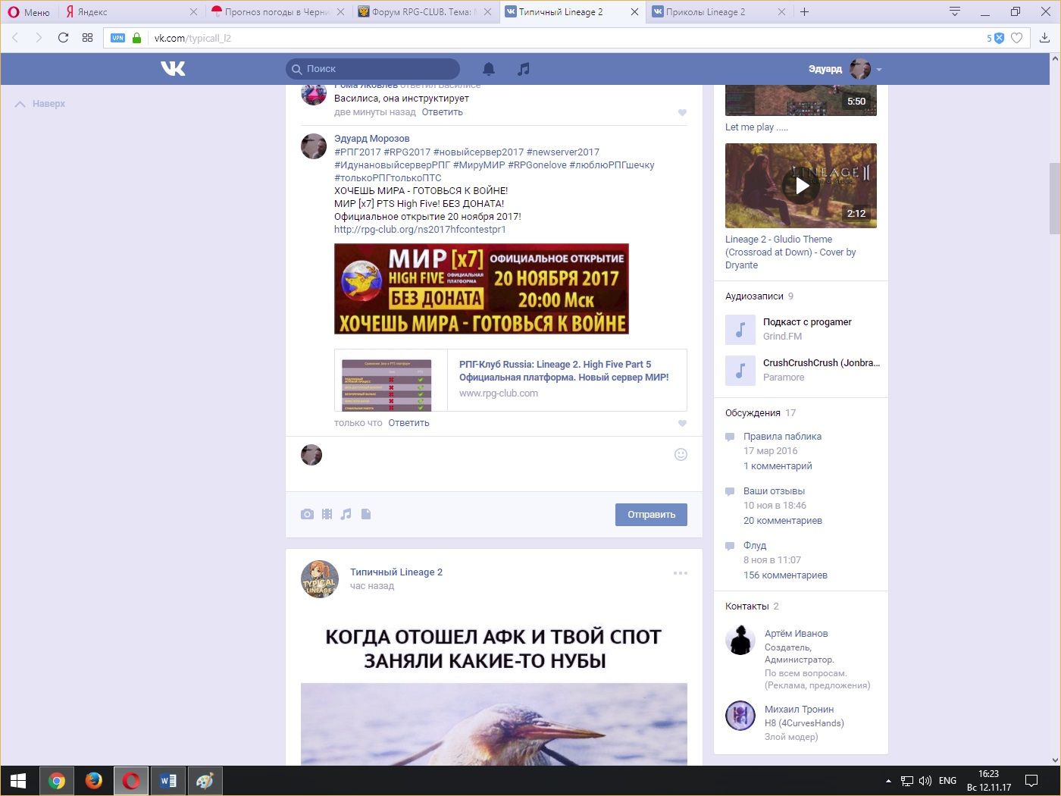Bookmark page with heart icon in address bar
Screen dimensions: 1061x796
coord(1017,38)
